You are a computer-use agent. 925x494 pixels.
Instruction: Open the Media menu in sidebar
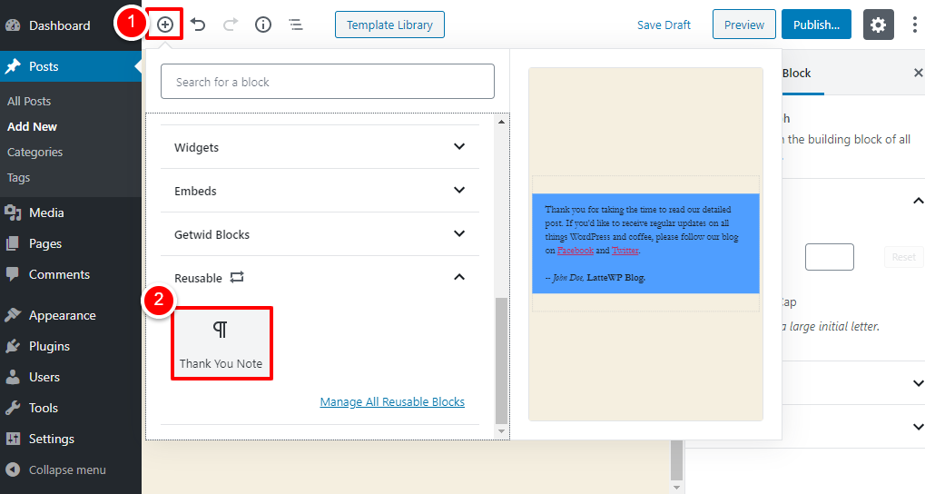coord(46,212)
